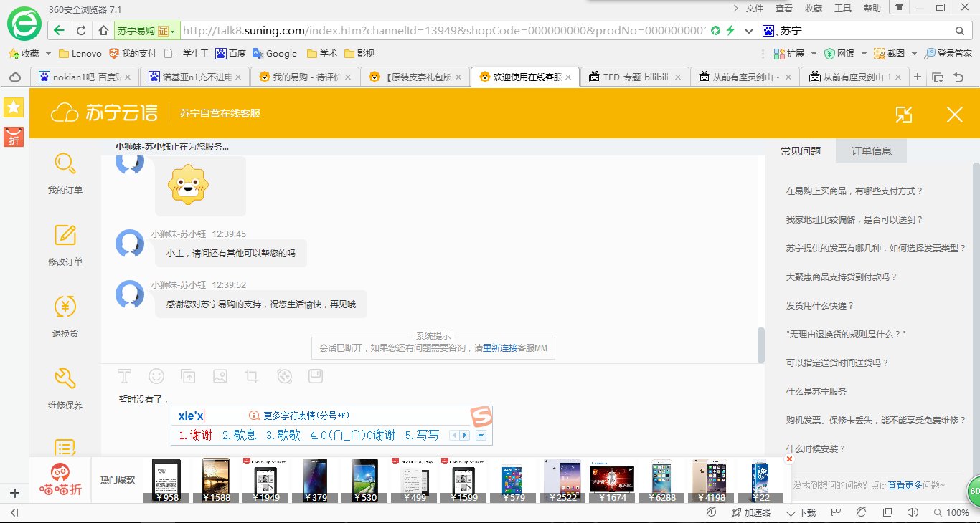
Task: Open the Baidu search engine selector dropdown
Action: pos(771,31)
